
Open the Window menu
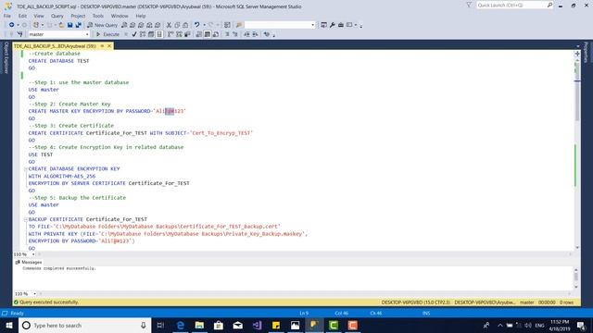120,16
